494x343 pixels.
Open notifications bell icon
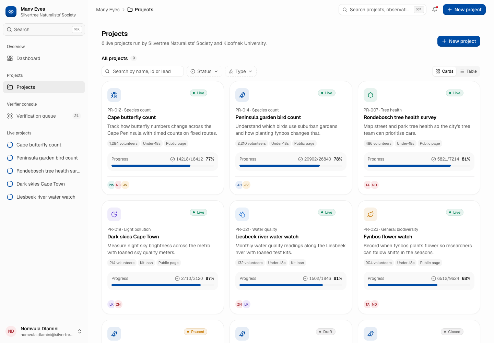(x=435, y=10)
